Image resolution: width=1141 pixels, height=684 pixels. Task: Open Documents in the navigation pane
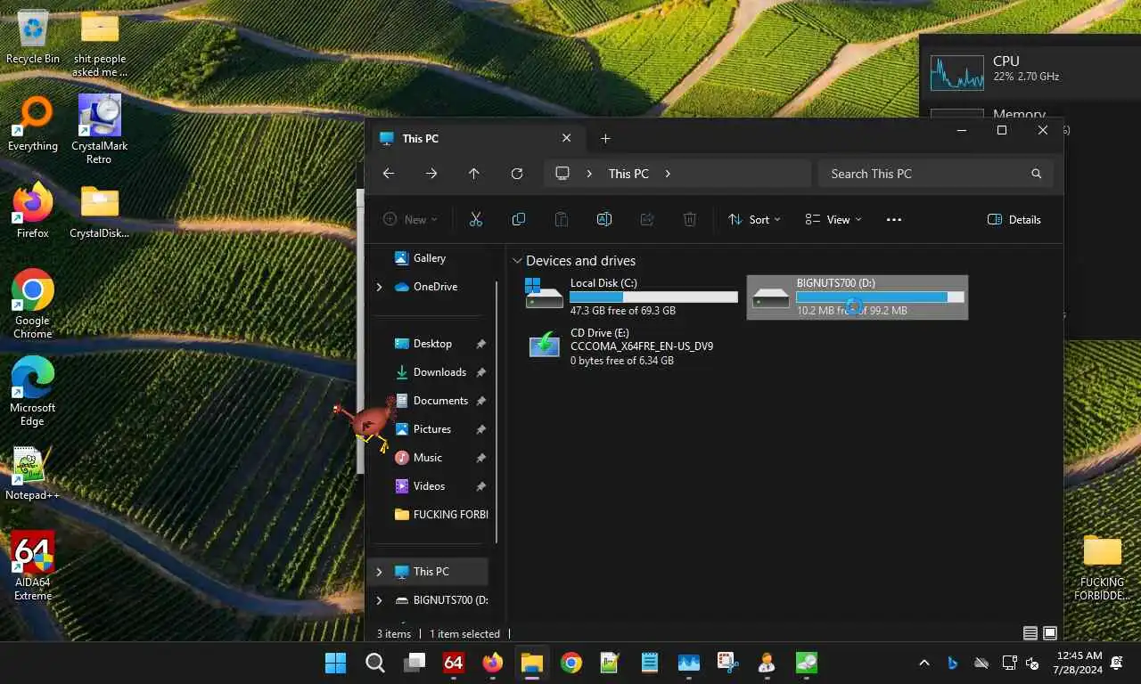(x=431, y=401)
